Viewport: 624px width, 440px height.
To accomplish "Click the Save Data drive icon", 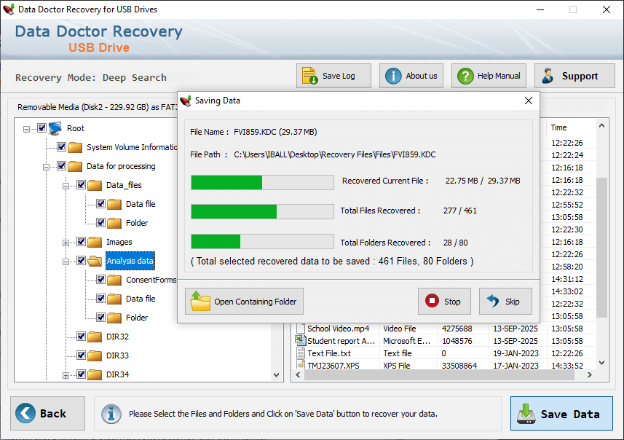I will pos(526,414).
